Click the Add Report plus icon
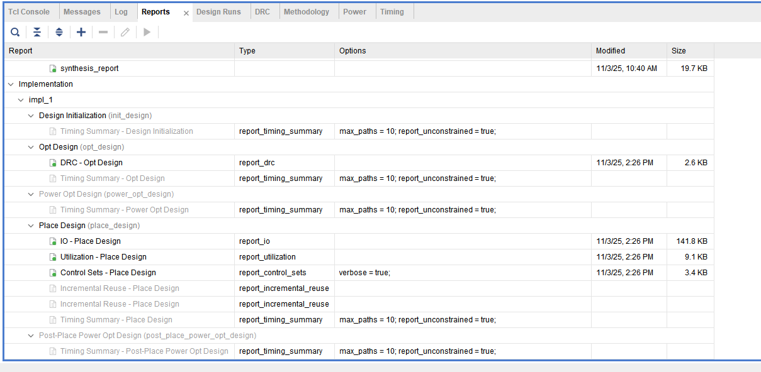 pyautogui.click(x=81, y=32)
